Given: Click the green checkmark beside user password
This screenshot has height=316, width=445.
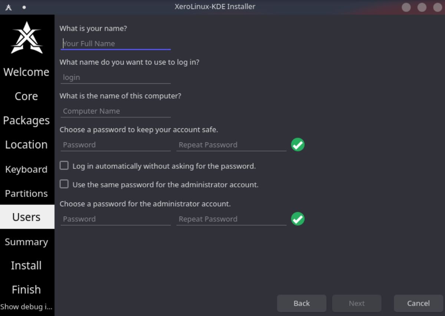Looking at the screenshot, I should 298,145.
